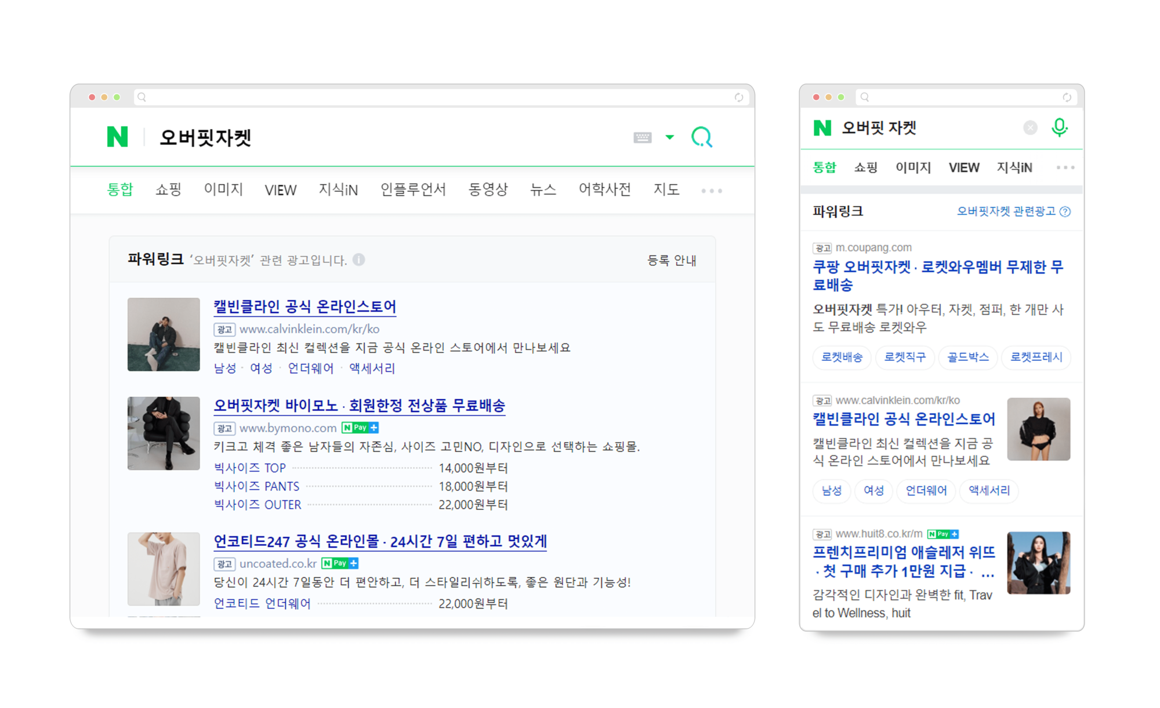Viewport: 1160px width, 708px height.
Task: Click the NPay badge next to www.bymono.com
Action: pyautogui.click(x=360, y=428)
